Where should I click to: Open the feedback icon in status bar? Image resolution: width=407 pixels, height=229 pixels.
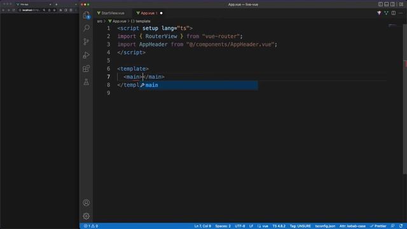[393, 226]
